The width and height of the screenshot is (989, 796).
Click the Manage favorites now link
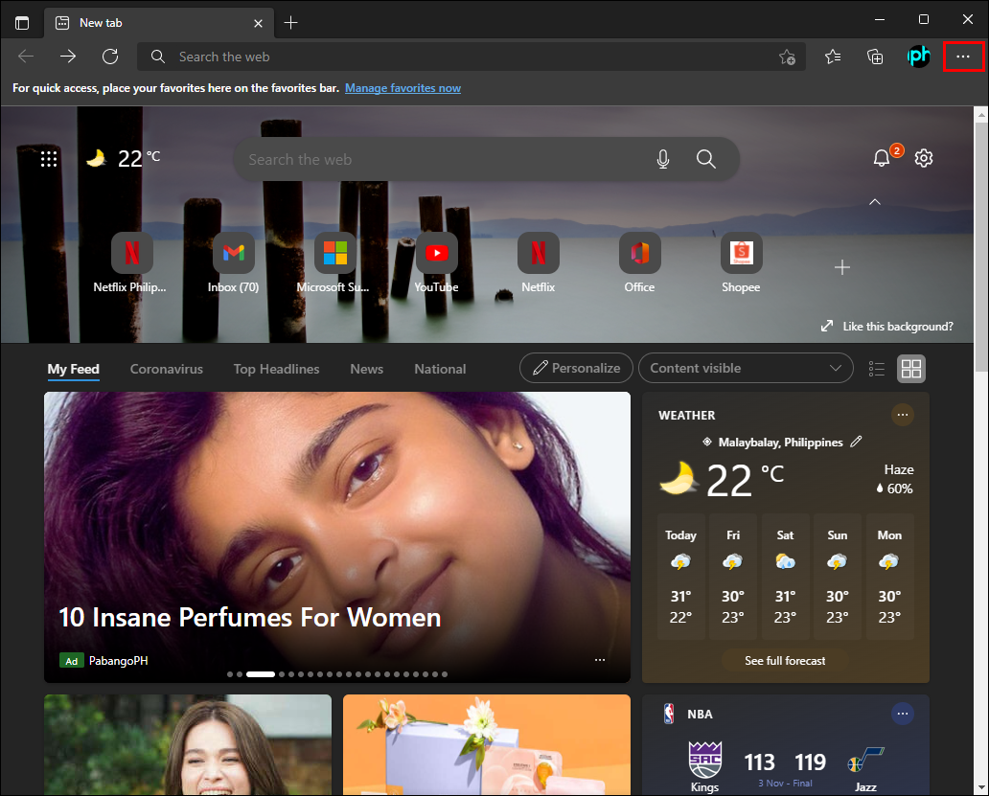[x=402, y=88]
